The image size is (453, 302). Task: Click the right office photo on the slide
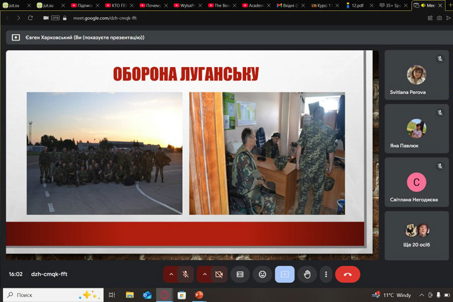point(267,153)
